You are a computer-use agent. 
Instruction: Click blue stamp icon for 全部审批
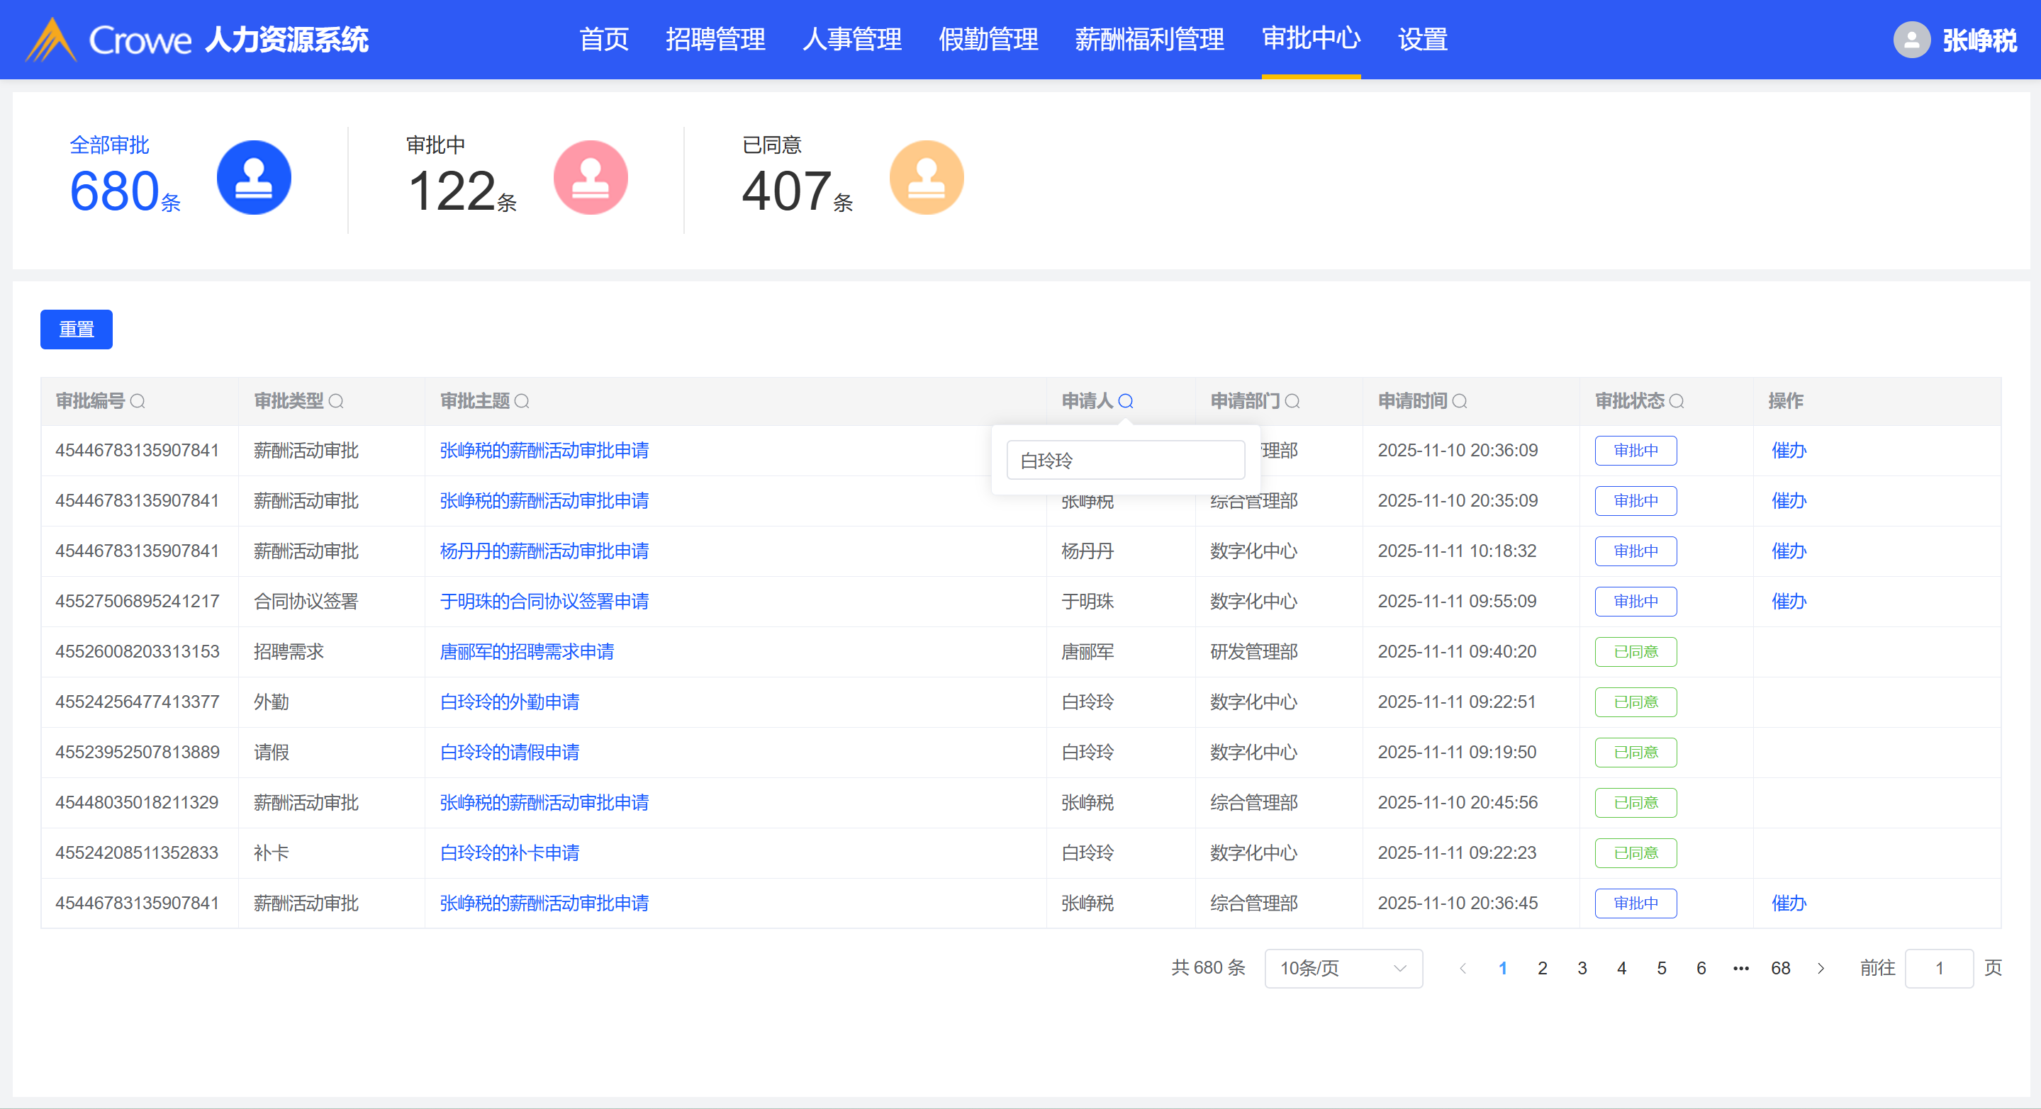coord(254,177)
